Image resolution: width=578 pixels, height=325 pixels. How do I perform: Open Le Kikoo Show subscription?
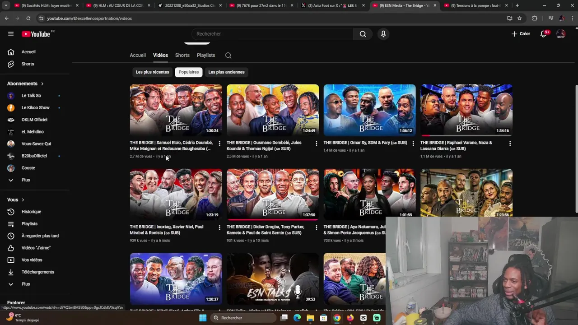[35, 108]
